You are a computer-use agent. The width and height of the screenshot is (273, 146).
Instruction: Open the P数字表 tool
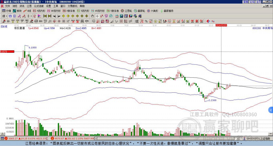[x=69, y=11]
